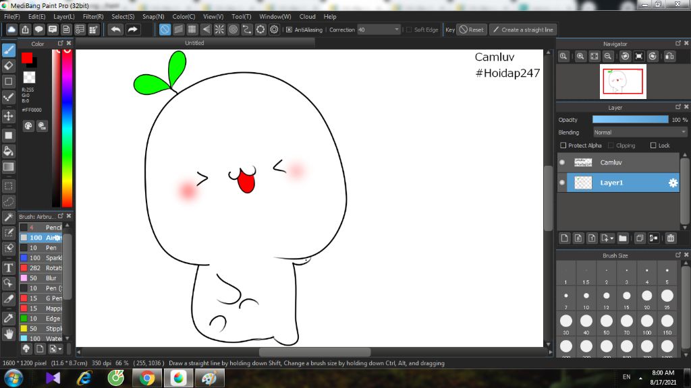Open add-layer dropdown arrow in Layer panel
Screen dimensions: 691x388
(x=611, y=238)
